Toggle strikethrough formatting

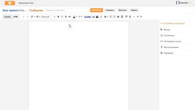point(69,17)
